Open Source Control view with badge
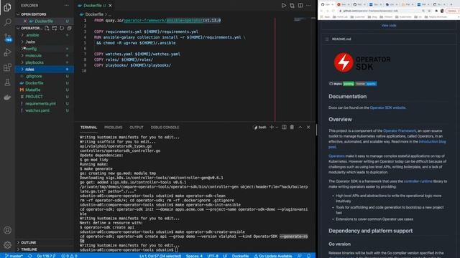Image resolution: width=460 pixels, height=258 pixels. (x=7, y=37)
